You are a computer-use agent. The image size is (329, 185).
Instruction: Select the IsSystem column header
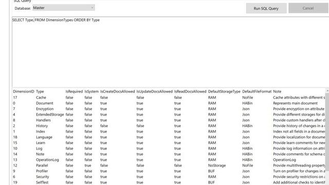[x=92, y=91]
